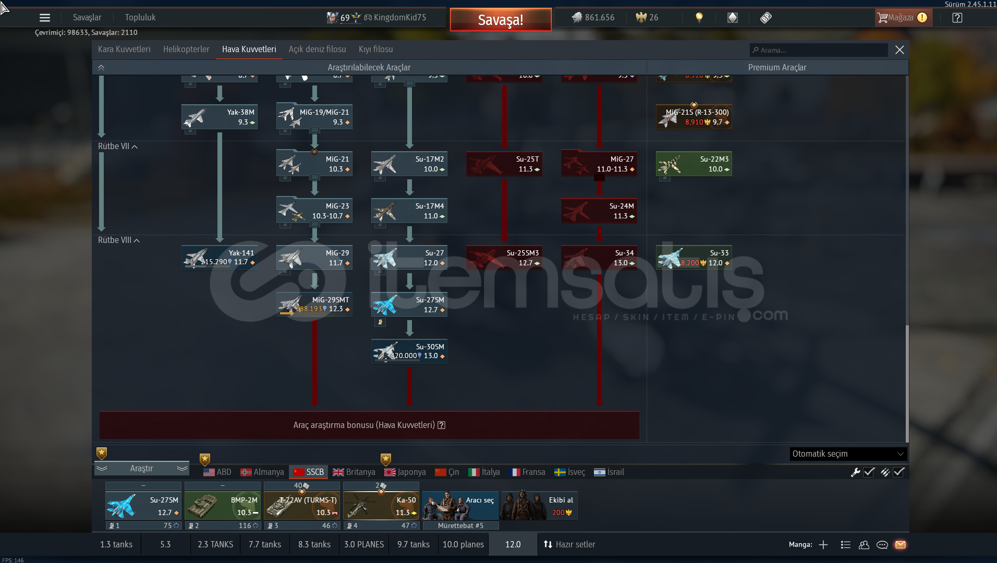Select the Yak-141 aircraft card
This screenshot has height=563, width=997.
tap(220, 258)
